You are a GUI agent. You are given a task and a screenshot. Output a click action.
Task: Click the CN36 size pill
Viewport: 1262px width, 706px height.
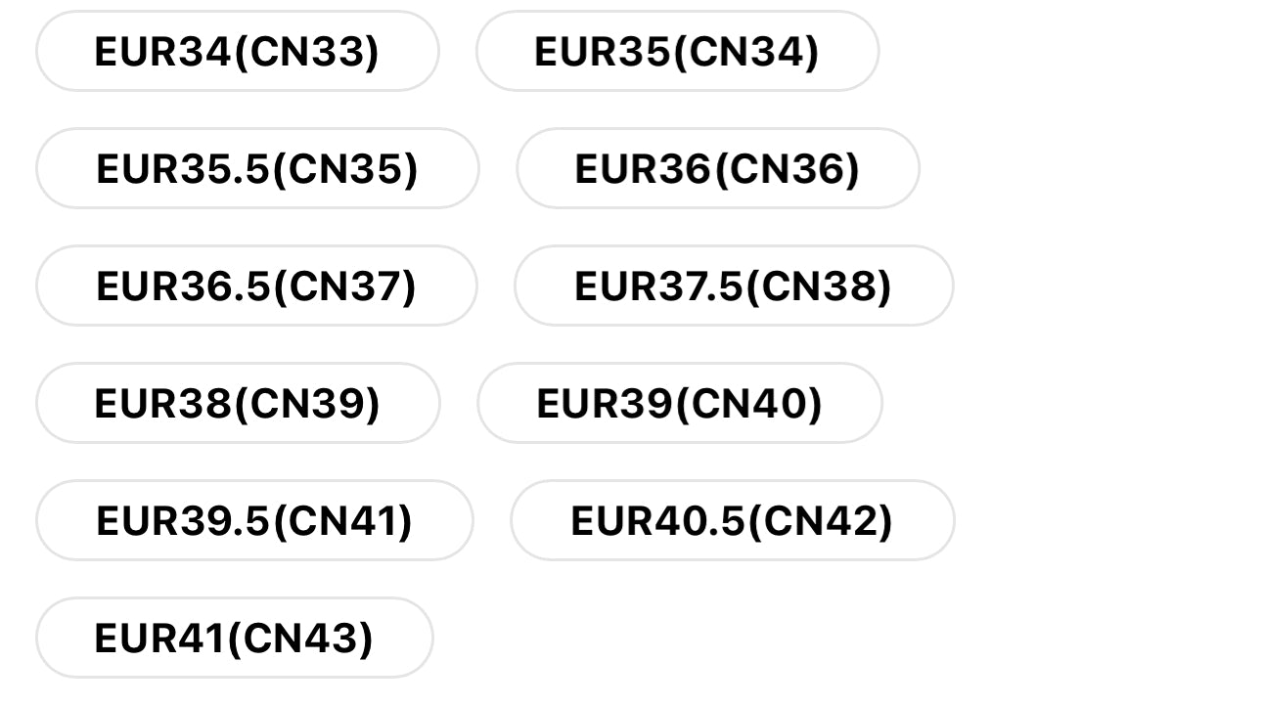coord(718,168)
